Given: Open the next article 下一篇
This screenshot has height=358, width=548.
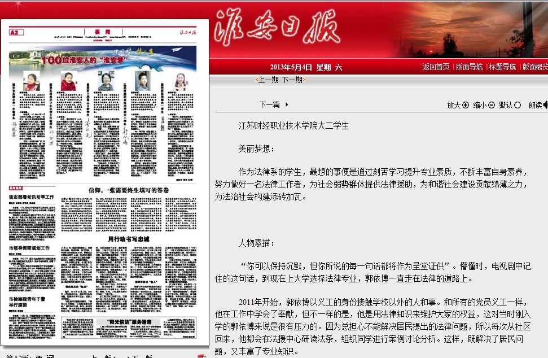Looking at the screenshot, I should pos(269,104).
